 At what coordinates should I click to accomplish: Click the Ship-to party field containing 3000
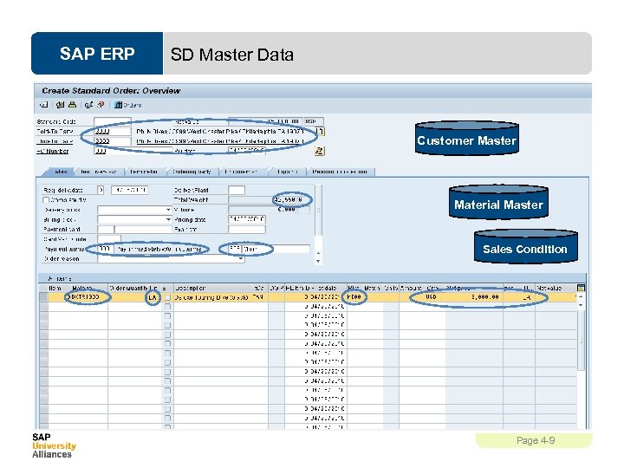coord(112,141)
